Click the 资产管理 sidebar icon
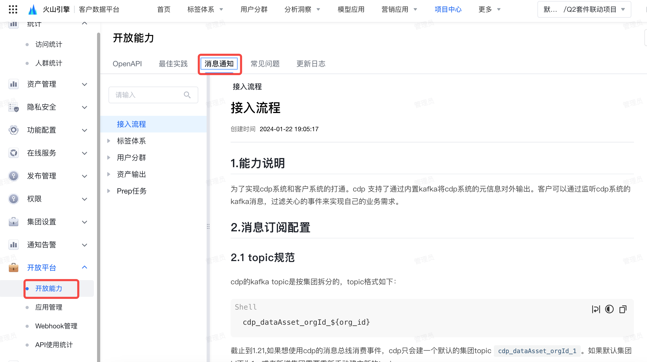The width and height of the screenshot is (647, 362). click(13, 84)
